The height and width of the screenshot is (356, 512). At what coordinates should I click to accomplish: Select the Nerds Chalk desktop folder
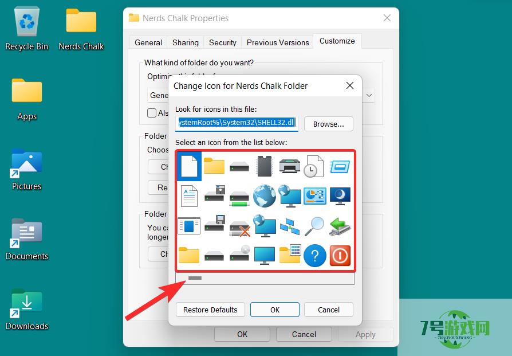click(x=81, y=29)
